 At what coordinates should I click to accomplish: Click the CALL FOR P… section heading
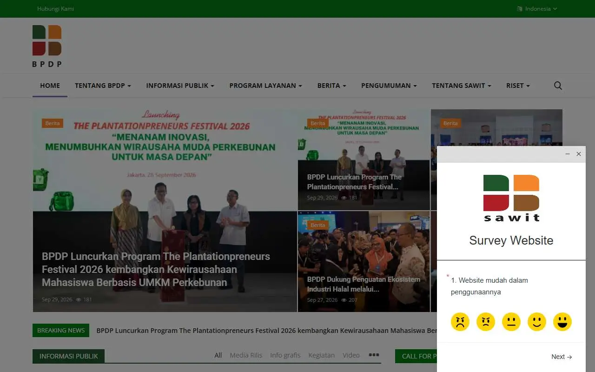point(416,356)
